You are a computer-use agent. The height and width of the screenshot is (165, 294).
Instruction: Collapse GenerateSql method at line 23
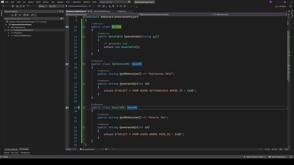point(84,84)
